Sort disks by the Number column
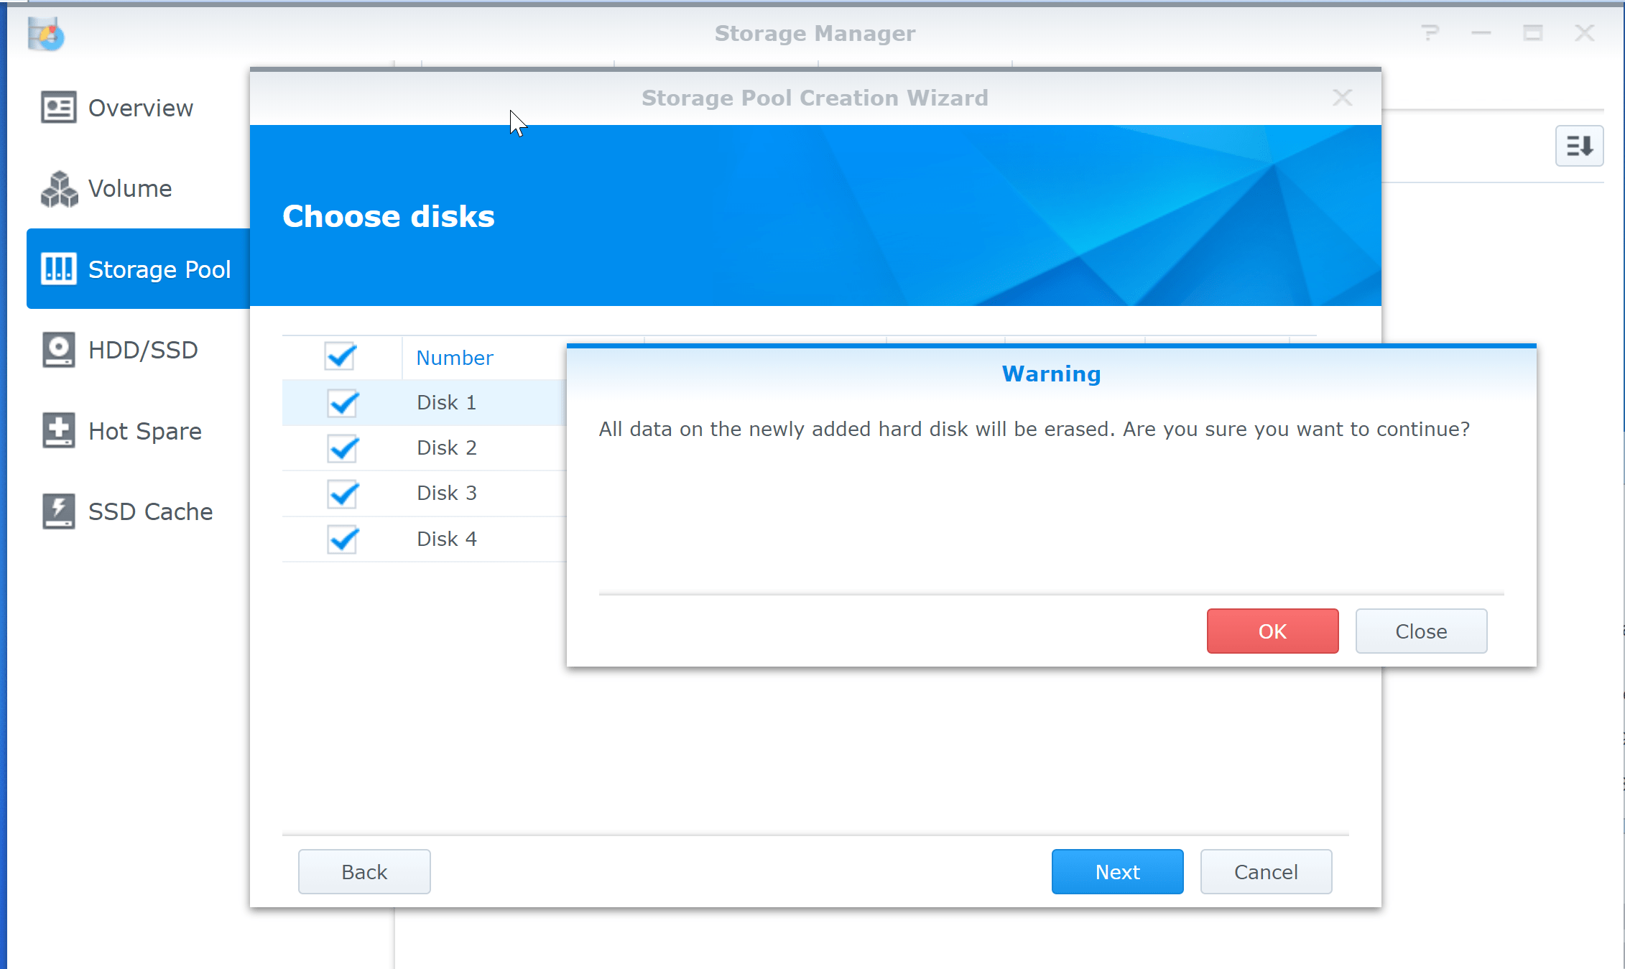The image size is (1625, 969). pos(454,357)
